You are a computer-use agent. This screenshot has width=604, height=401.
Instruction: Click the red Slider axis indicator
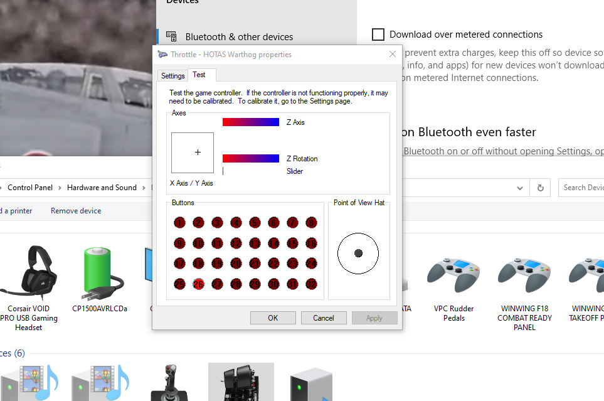click(x=223, y=171)
